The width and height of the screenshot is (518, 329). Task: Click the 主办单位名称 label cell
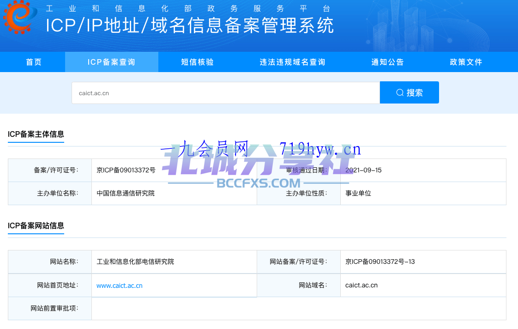(x=50, y=194)
